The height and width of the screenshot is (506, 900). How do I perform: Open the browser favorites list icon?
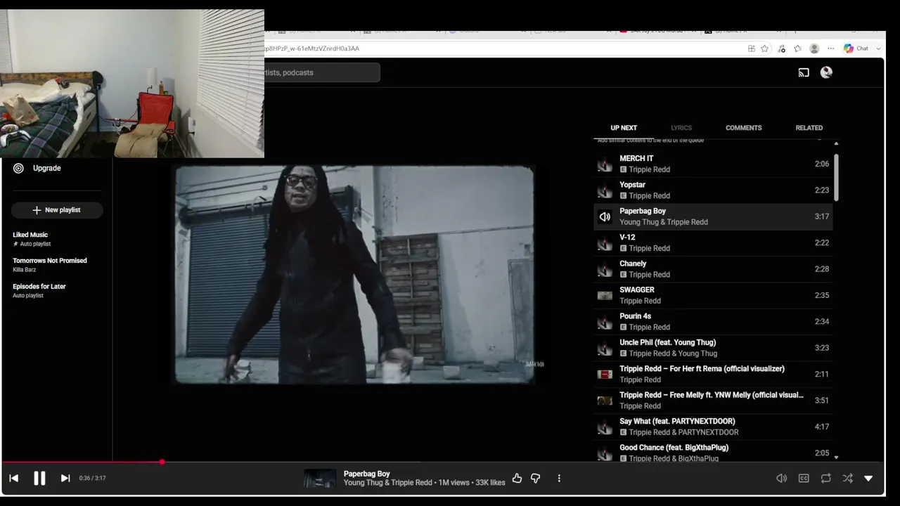point(797,48)
